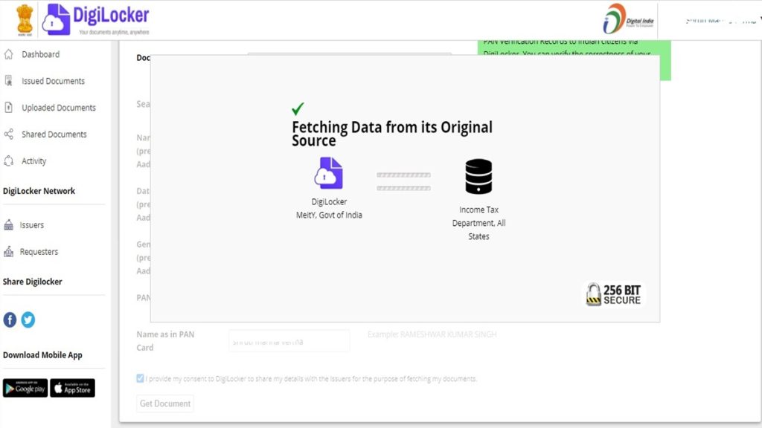Open the Facebook share icon

point(10,320)
